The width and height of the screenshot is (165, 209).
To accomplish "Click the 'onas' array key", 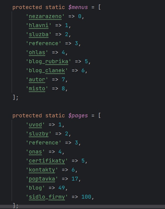I will tap(35, 152).
